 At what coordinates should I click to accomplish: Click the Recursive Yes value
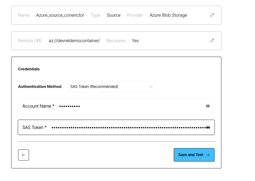tap(135, 41)
